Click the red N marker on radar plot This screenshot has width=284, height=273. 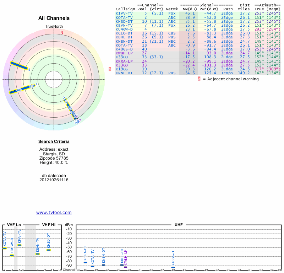[x=62, y=32]
